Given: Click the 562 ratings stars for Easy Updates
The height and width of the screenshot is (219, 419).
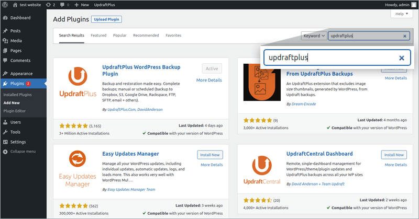Looking at the screenshot, I should pyautogui.click(x=73, y=206).
